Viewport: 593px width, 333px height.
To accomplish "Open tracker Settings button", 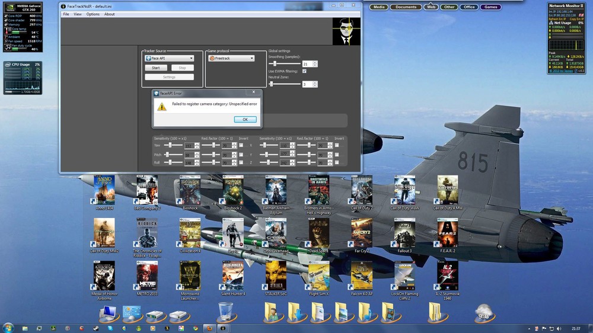I will 169,77.
